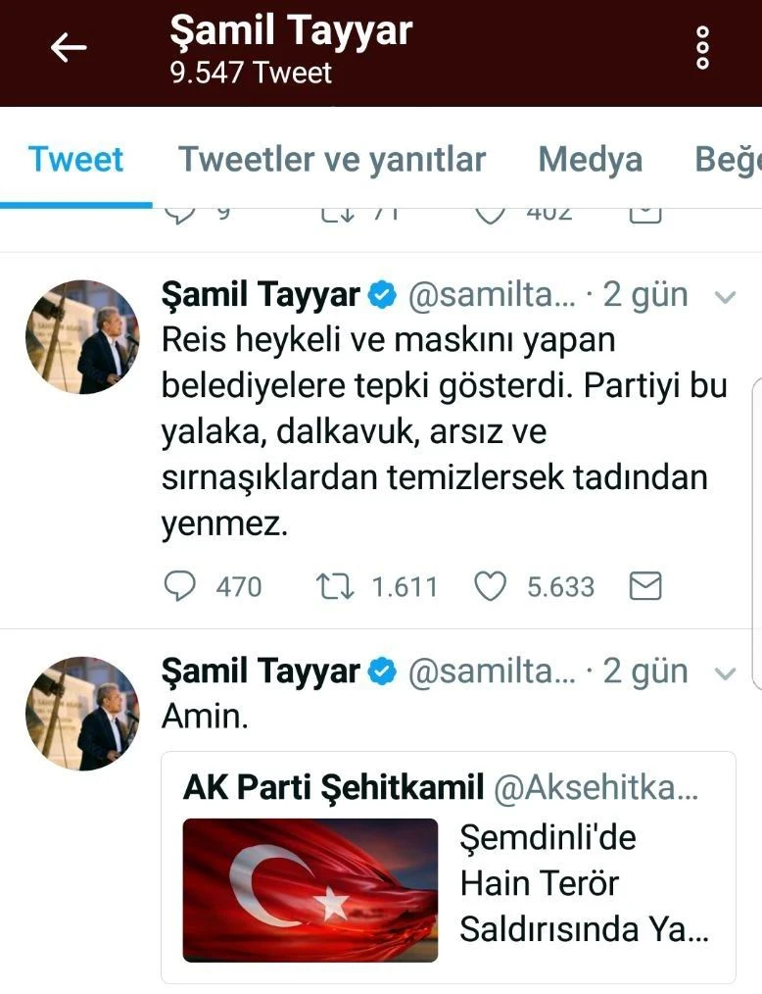The width and height of the screenshot is (762, 994).
Task: Expand options chevron on Amin tweet
Action: click(725, 672)
